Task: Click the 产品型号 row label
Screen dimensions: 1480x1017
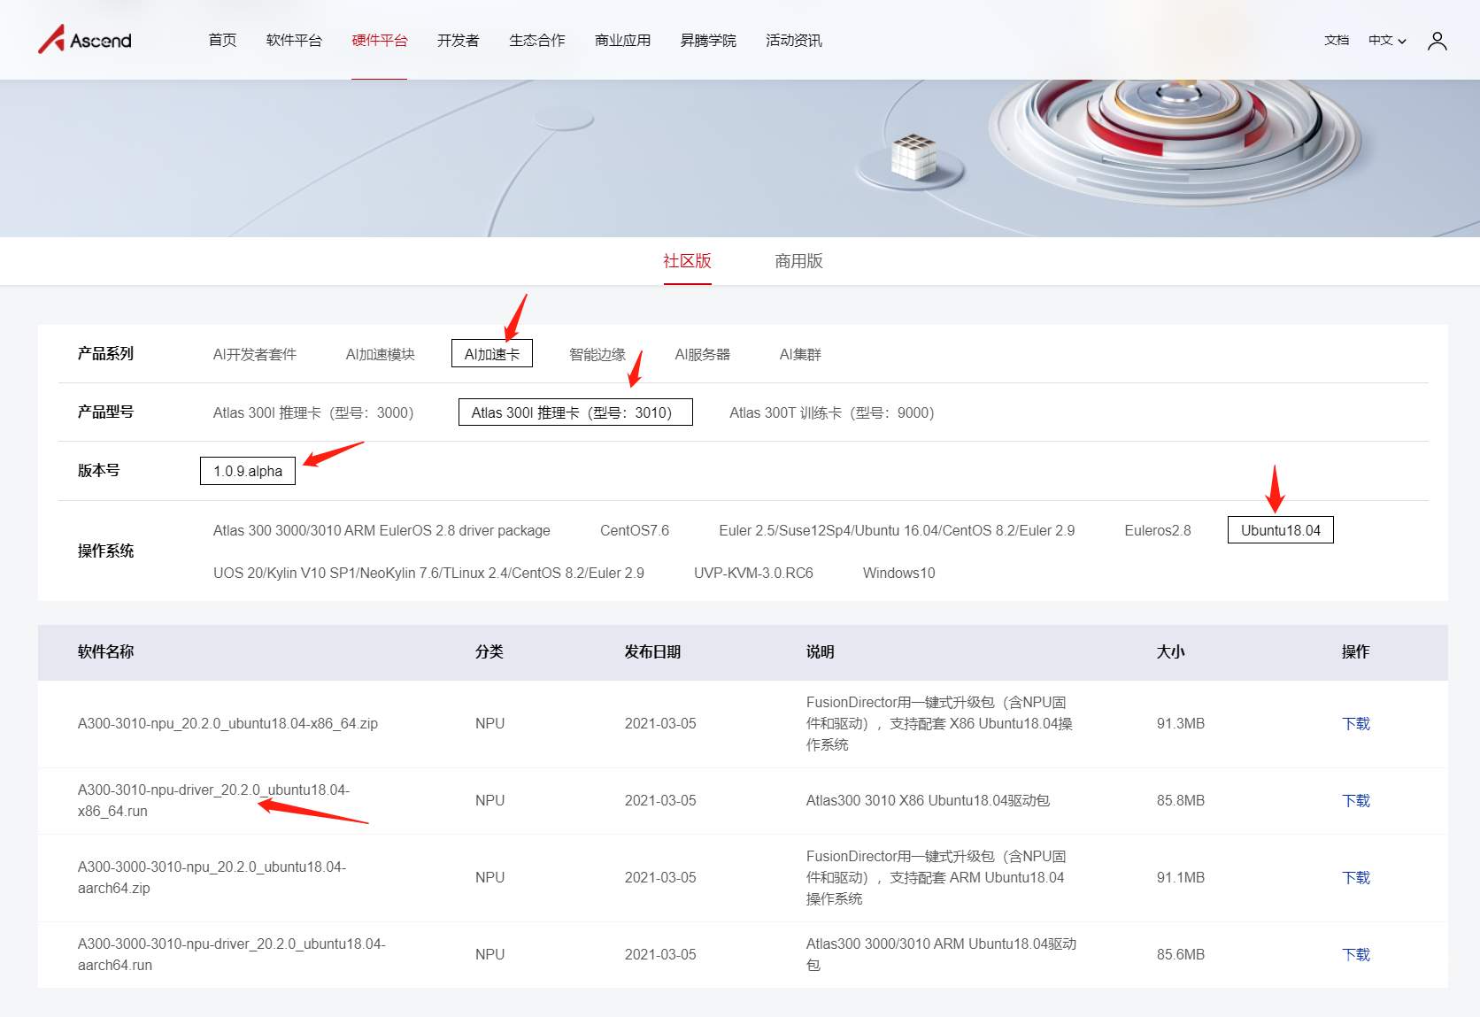Action: click(105, 412)
